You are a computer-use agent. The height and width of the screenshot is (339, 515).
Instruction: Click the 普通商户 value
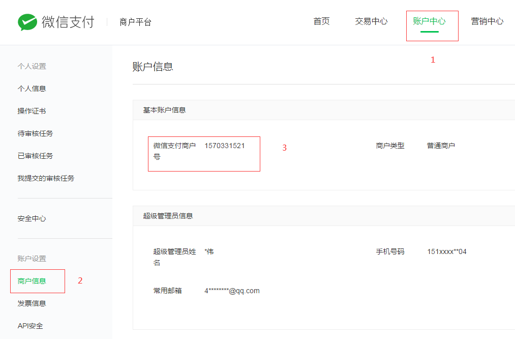[x=441, y=146]
